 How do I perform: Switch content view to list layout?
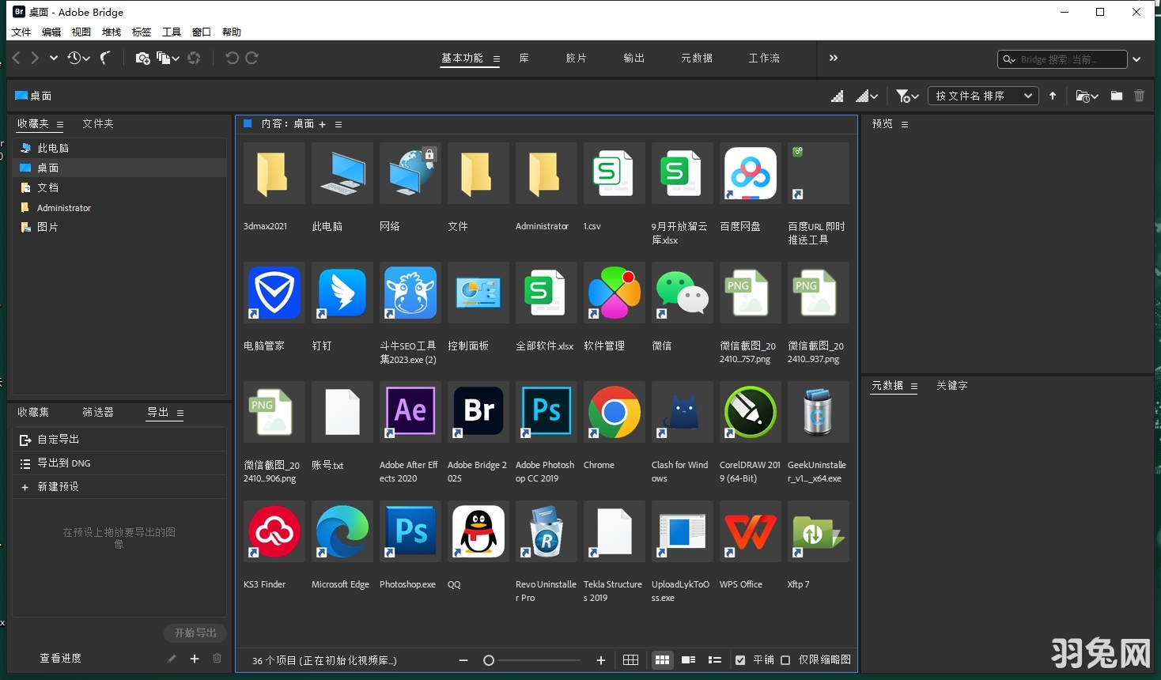715,659
